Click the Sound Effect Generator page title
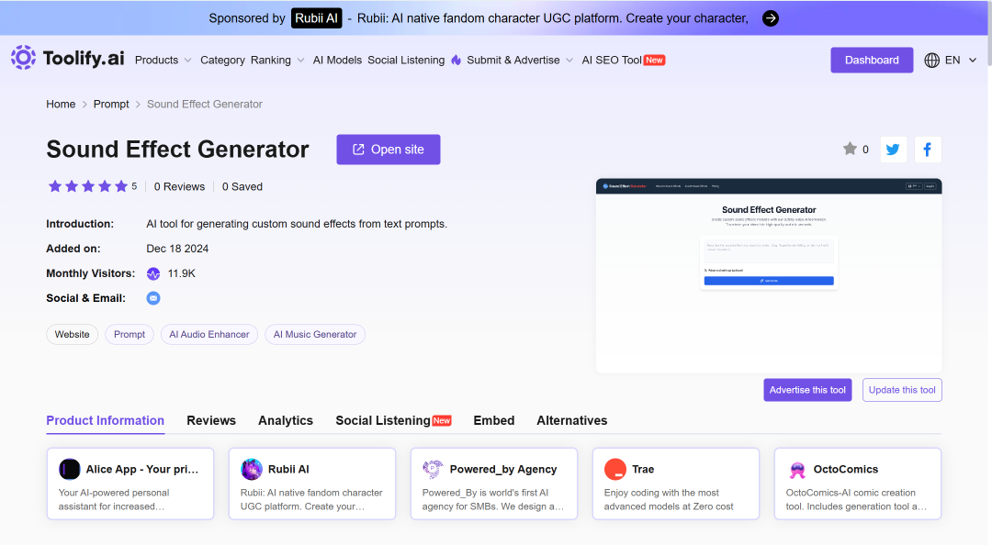 click(x=178, y=150)
